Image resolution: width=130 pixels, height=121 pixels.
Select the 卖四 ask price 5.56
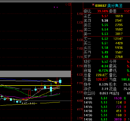point(105,21)
